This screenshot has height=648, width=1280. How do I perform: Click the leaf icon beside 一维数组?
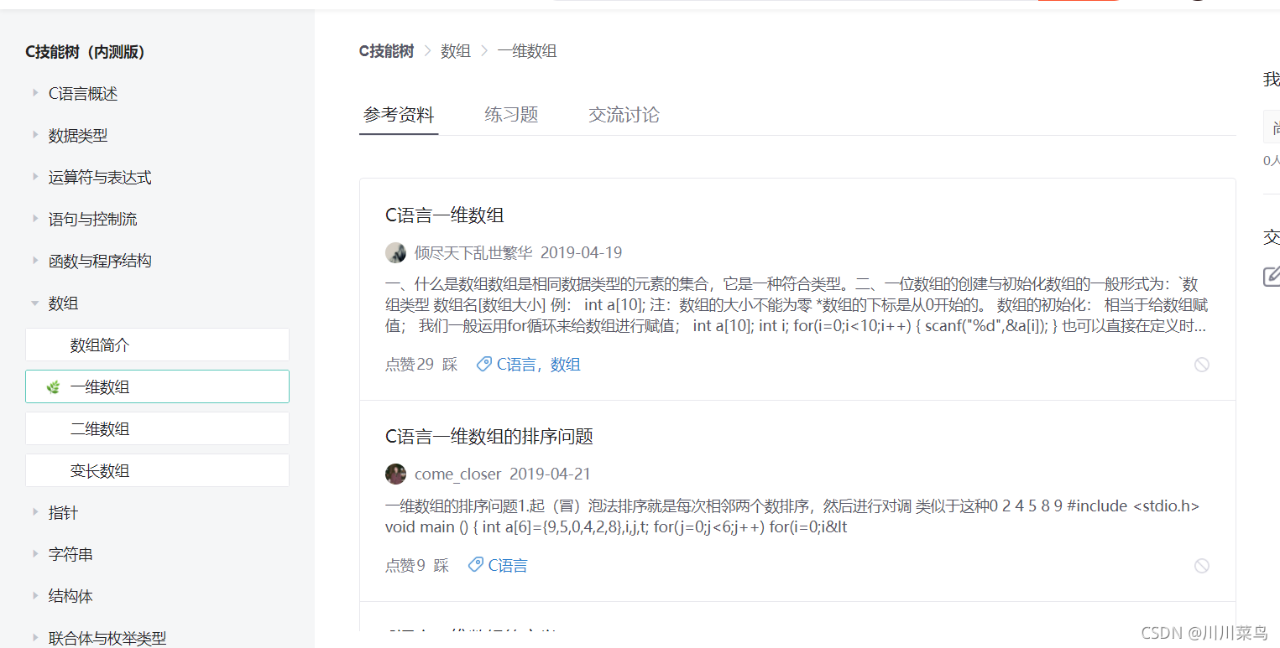tap(53, 387)
